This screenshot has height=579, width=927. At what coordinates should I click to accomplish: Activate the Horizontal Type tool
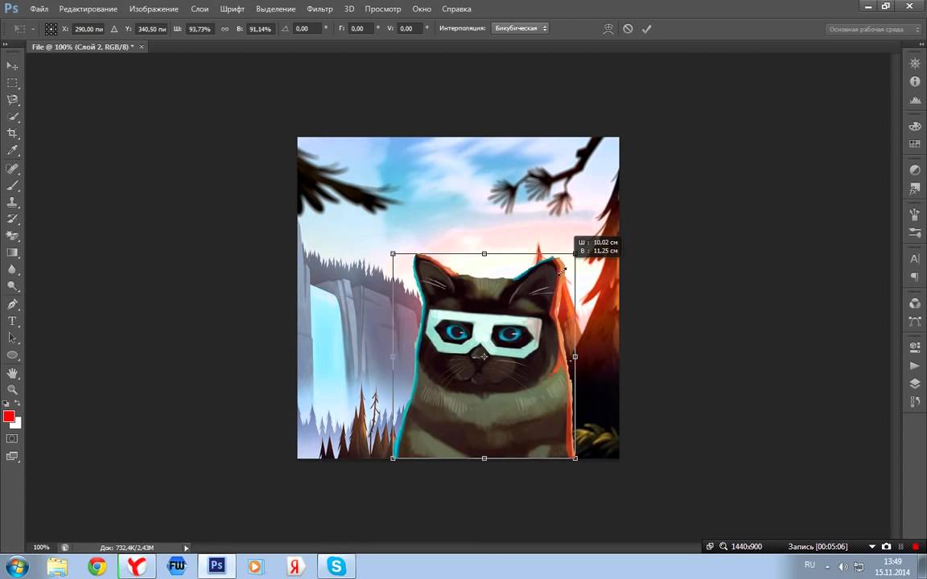12,321
